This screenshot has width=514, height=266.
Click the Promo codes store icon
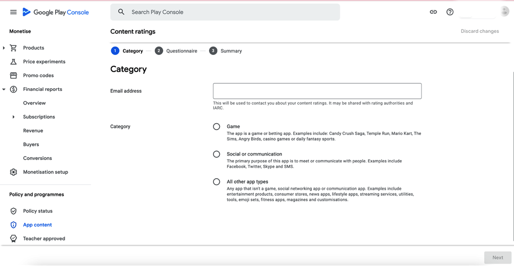pos(13,76)
